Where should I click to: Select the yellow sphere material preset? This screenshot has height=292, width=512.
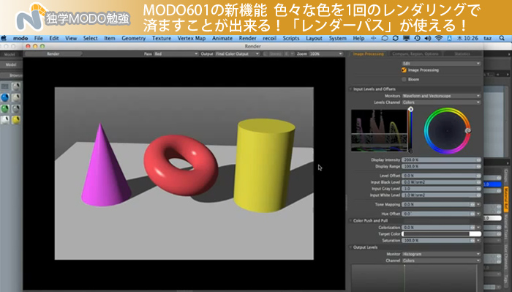(x=15, y=120)
